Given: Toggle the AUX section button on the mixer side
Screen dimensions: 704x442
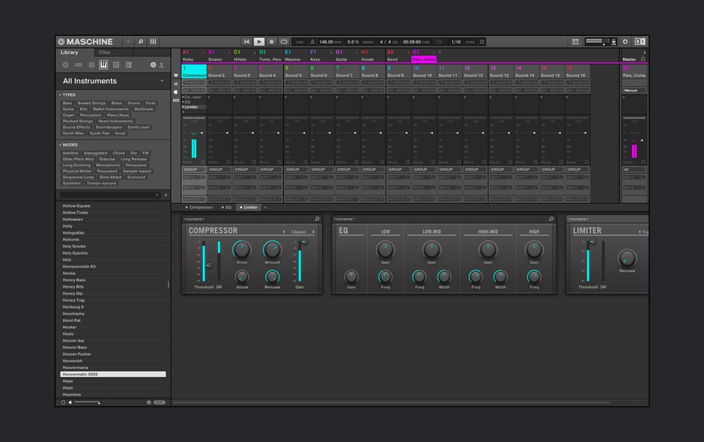Looking at the screenshot, I should pyautogui.click(x=176, y=100).
